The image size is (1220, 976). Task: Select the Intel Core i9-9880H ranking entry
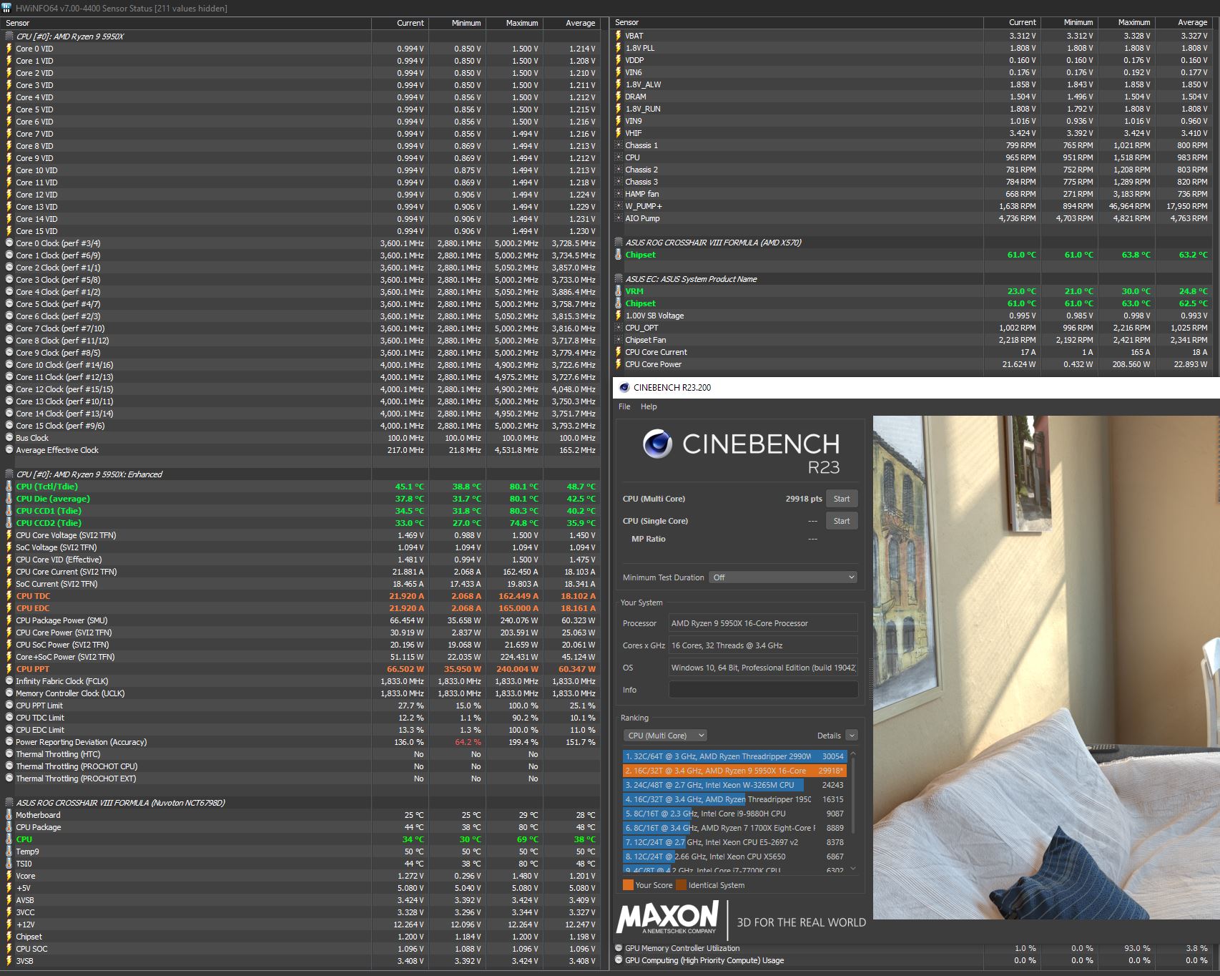tap(734, 814)
